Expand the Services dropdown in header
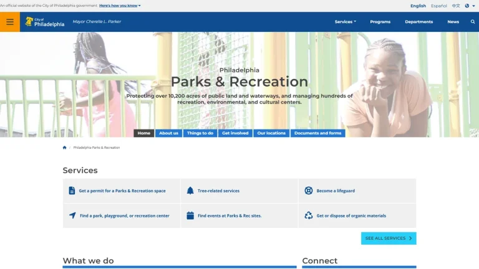 coord(345,22)
